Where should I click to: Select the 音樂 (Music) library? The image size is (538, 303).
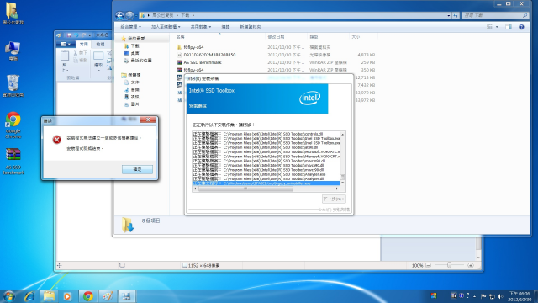(134, 90)
